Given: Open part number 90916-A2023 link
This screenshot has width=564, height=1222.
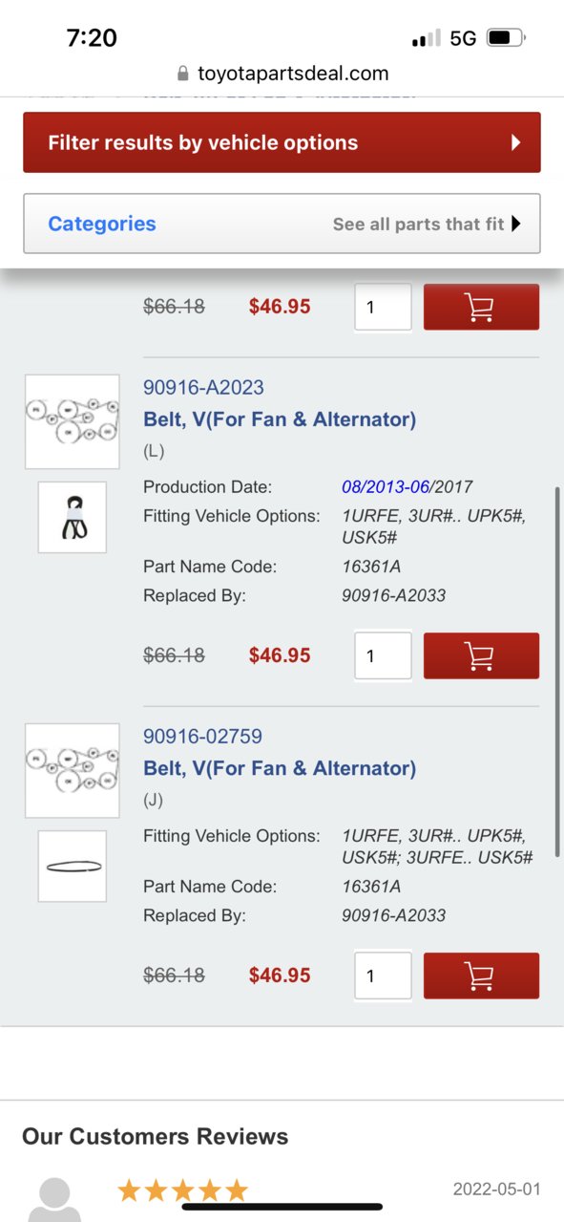Looking at the screenshot, I should coord(203,387).
